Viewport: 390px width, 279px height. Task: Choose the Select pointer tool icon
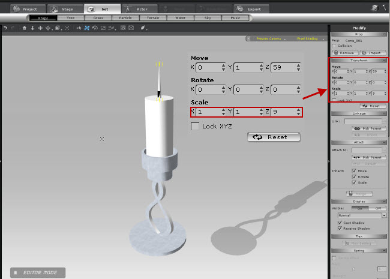79,28
